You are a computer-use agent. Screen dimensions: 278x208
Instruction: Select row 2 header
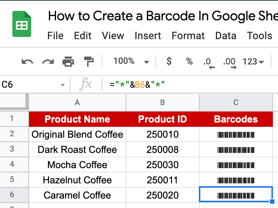[14, 134]
